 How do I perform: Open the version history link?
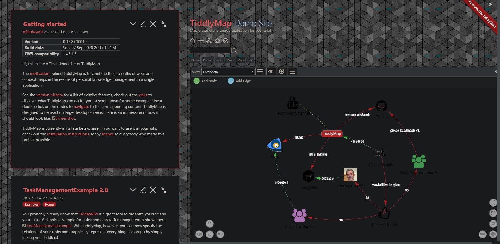[x=50, y=95]
